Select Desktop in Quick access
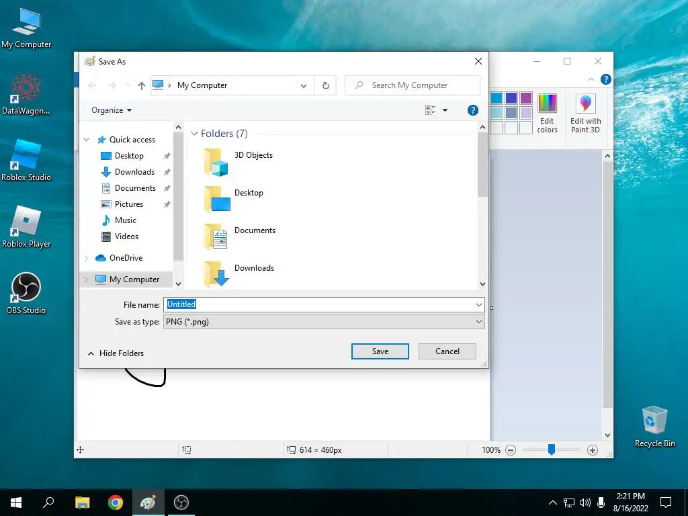The height and width of the screenshot is (516, 688). point(129,156)
